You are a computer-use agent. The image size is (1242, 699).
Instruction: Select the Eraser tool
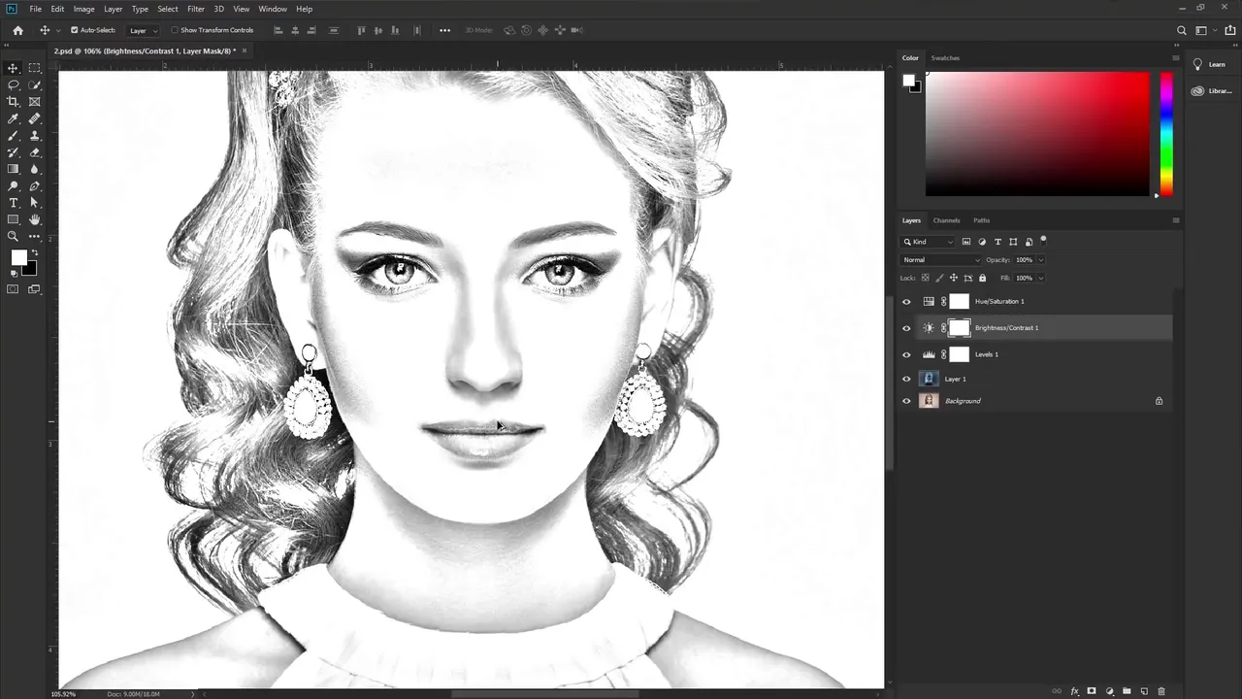click(x=35, y=152)
